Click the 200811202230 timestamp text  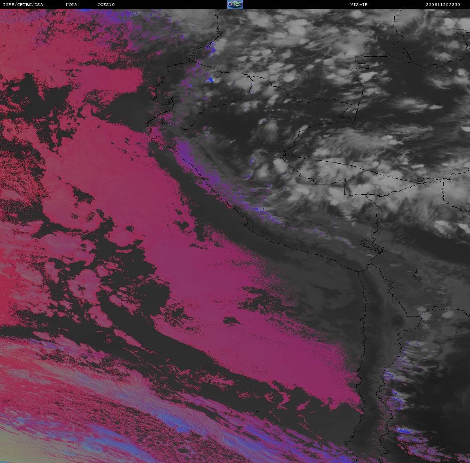443,4
